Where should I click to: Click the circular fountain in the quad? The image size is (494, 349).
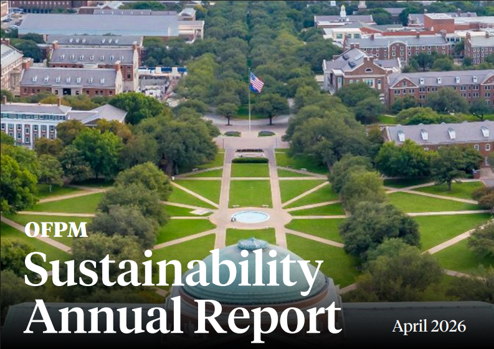[x=250, y=217]
